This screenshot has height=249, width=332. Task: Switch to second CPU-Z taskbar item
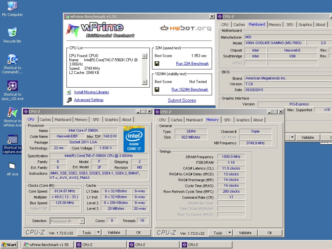(x=154, y=245)
